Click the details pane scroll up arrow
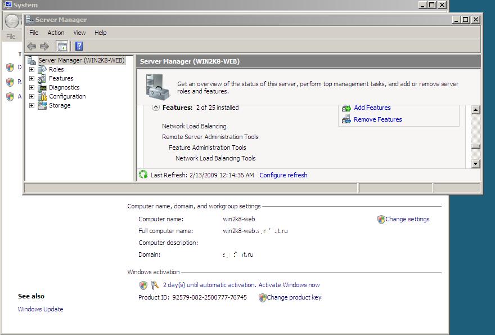The width and height of the screenshot is (495, 335). pos(476,110)
